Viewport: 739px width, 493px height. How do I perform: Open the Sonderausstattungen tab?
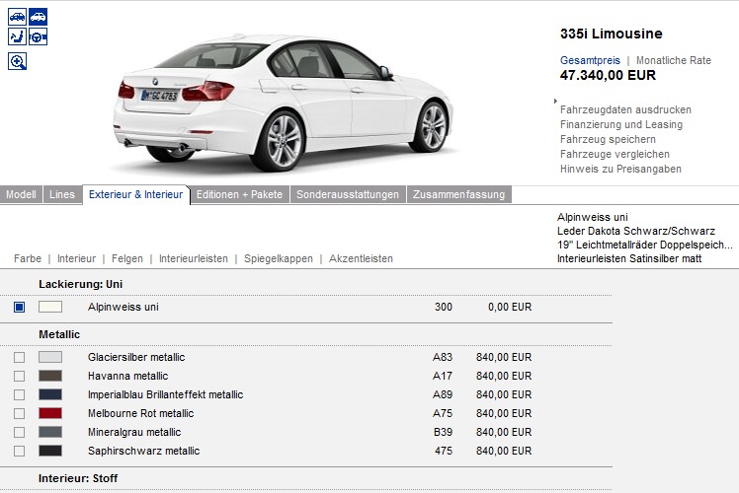click(348, 195)
